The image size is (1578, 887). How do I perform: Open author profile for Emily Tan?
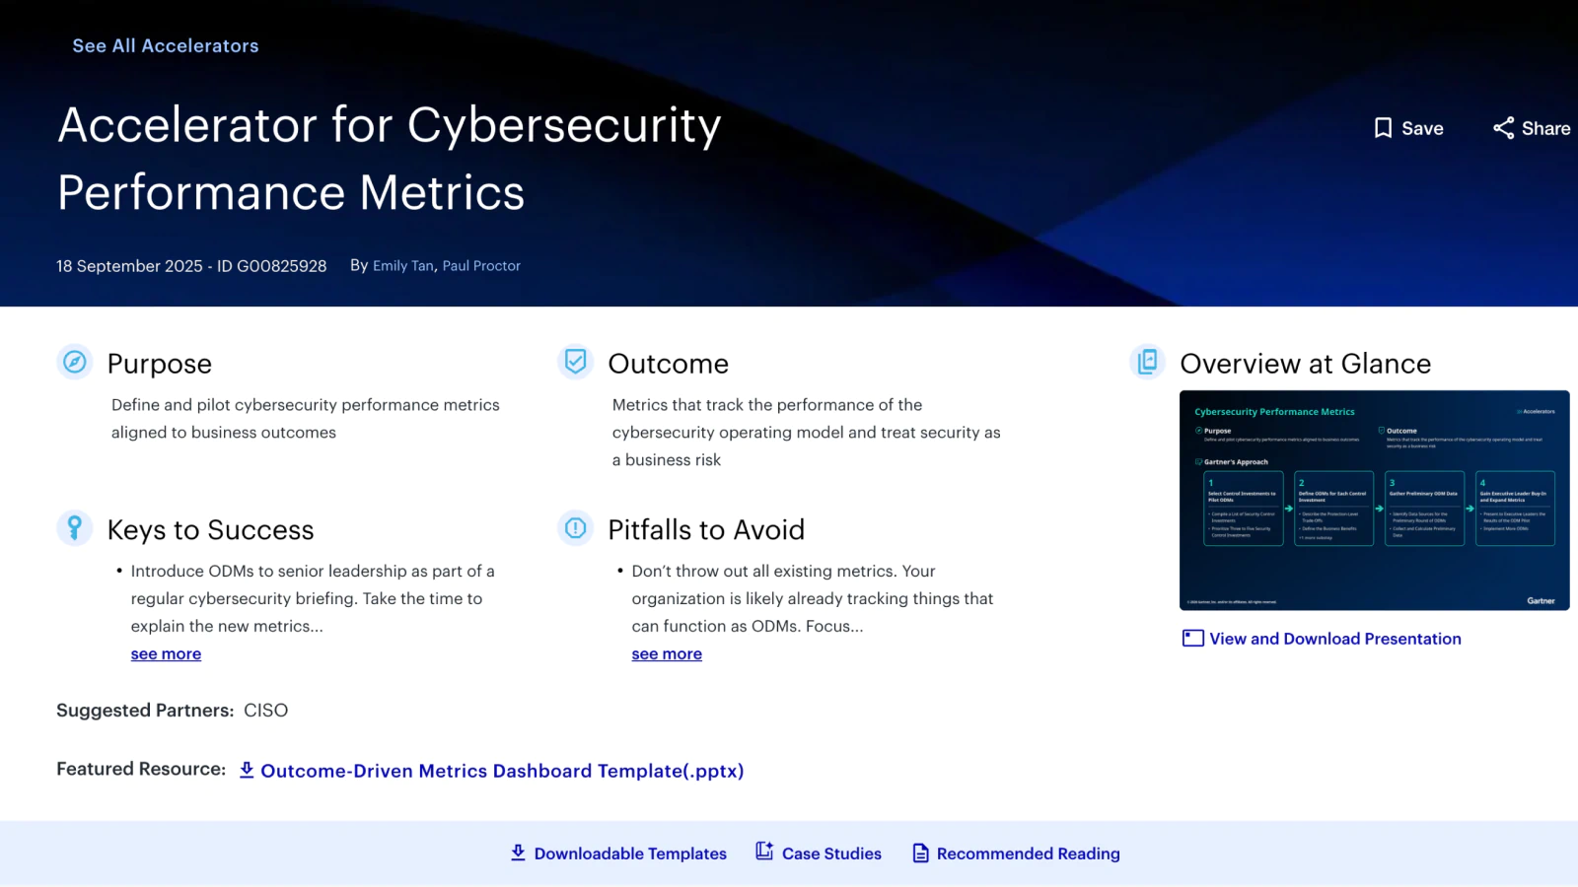click(402, 265)
